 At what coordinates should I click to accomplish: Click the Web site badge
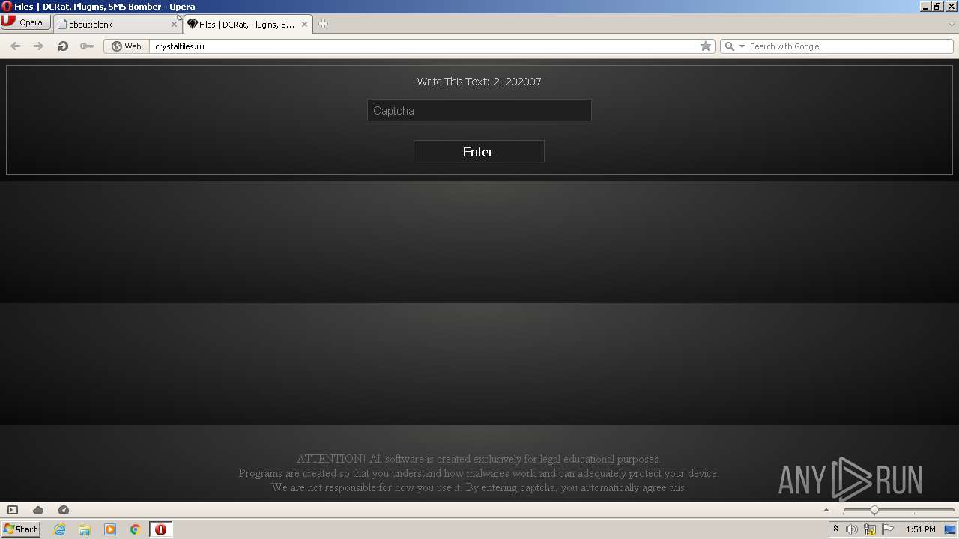[x=127, y=46]
